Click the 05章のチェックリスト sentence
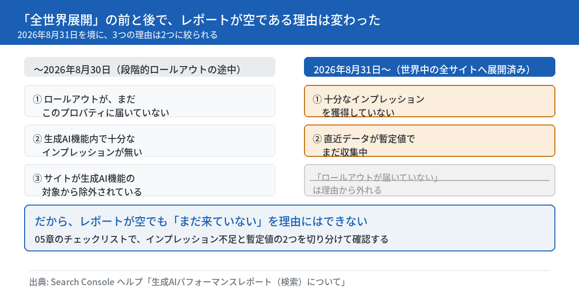The width and height of the screenshot is (579, 304). click(x=211, y=239)
